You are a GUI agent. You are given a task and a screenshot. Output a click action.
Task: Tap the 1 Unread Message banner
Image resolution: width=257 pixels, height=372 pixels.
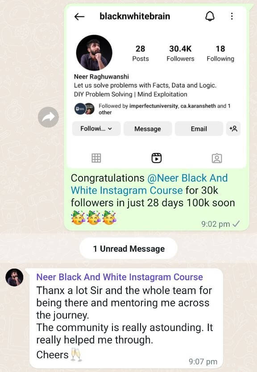pyautogui.click(x=128, y=249)
